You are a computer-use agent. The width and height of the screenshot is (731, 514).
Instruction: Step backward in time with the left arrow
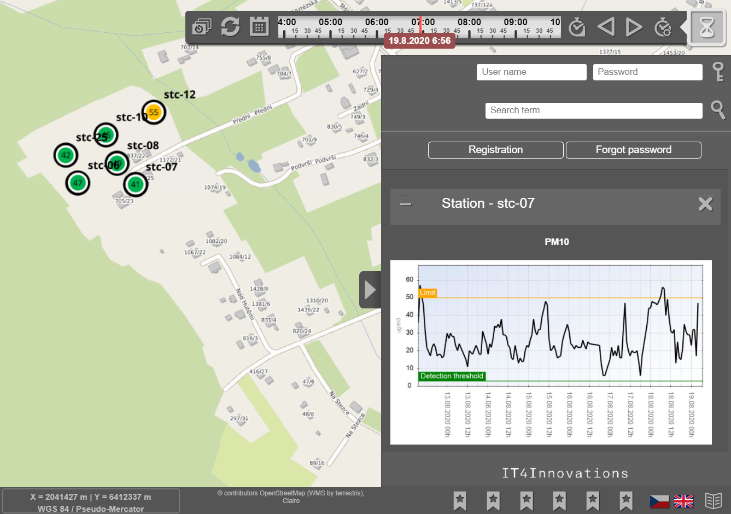tap(606, 26)
